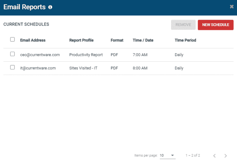The image size is (237, 164).
Task: Click the NEW SCHEDULE button
Action: (x=216, y=25)
